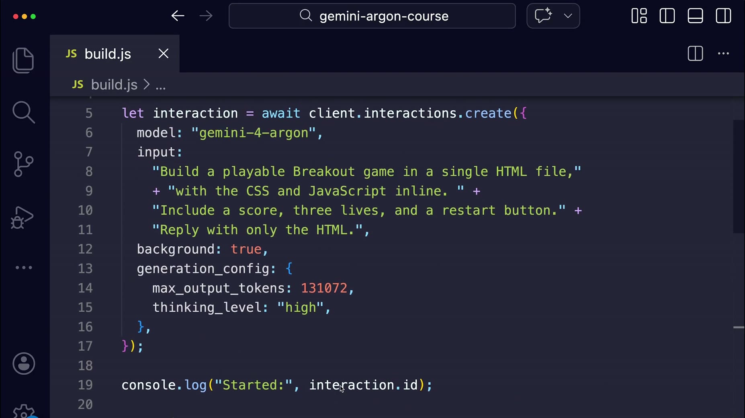This screenshot has width=745, height=418.
Task: Click the word generation_config
Action: 203,268
